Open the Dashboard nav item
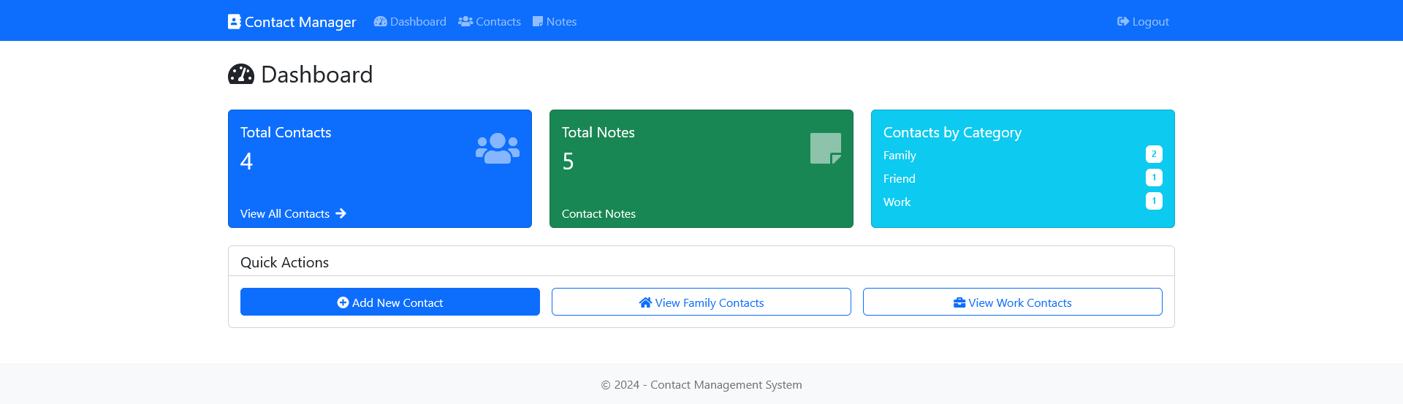 coord(410,22)
